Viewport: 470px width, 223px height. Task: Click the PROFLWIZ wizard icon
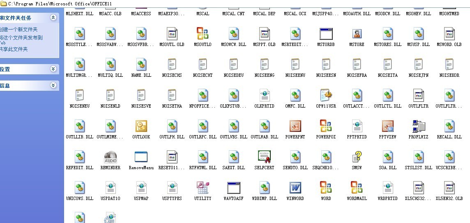click(x=419, y=126)
